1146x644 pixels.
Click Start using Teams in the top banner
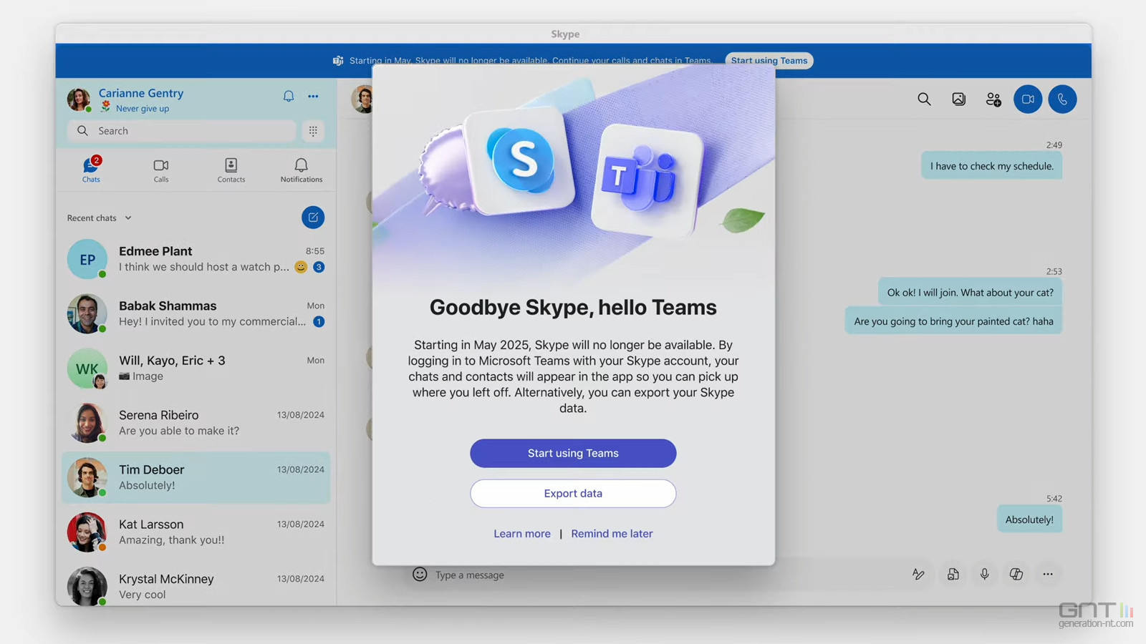tap(769, 61)
